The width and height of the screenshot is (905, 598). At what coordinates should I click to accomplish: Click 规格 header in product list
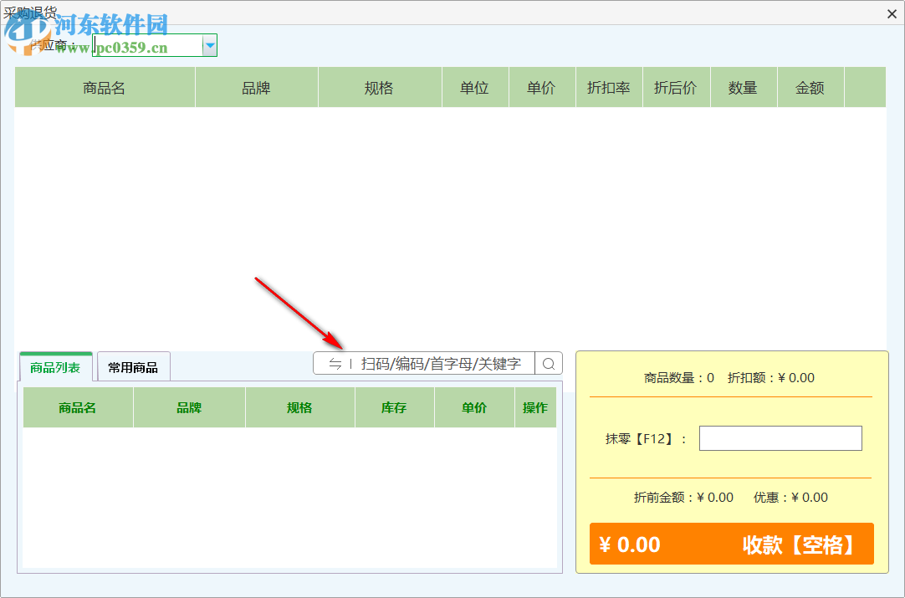[x=300, y=407]
